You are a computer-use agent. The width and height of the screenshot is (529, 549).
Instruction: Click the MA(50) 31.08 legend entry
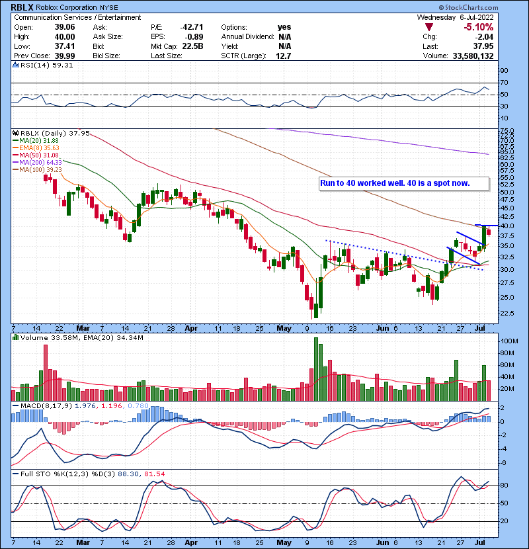click(x=36, y=155)
